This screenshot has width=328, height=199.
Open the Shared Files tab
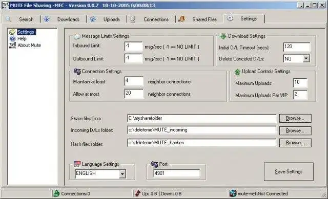coord(199,19)
